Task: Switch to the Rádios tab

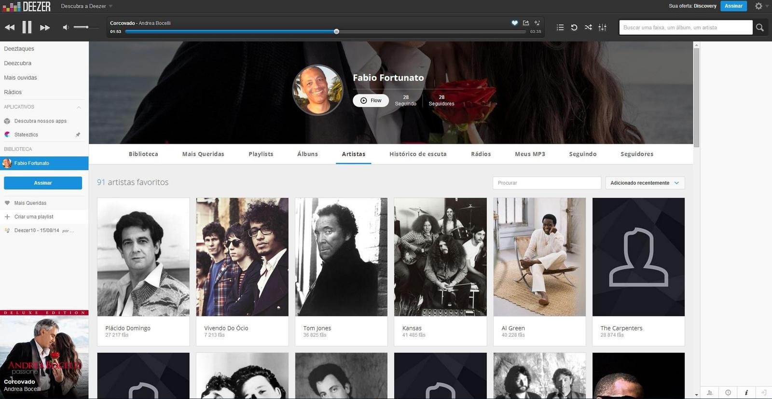Action: pyautogui.click(x=481, y=154)
